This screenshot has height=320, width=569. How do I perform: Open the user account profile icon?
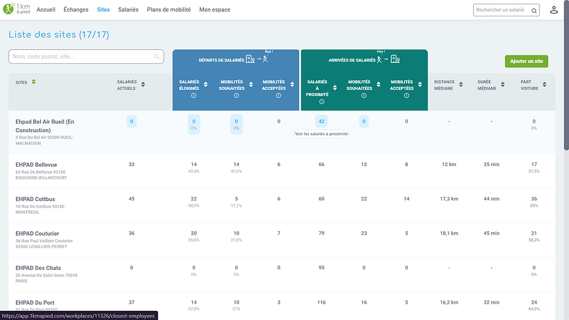click(554, 10)
